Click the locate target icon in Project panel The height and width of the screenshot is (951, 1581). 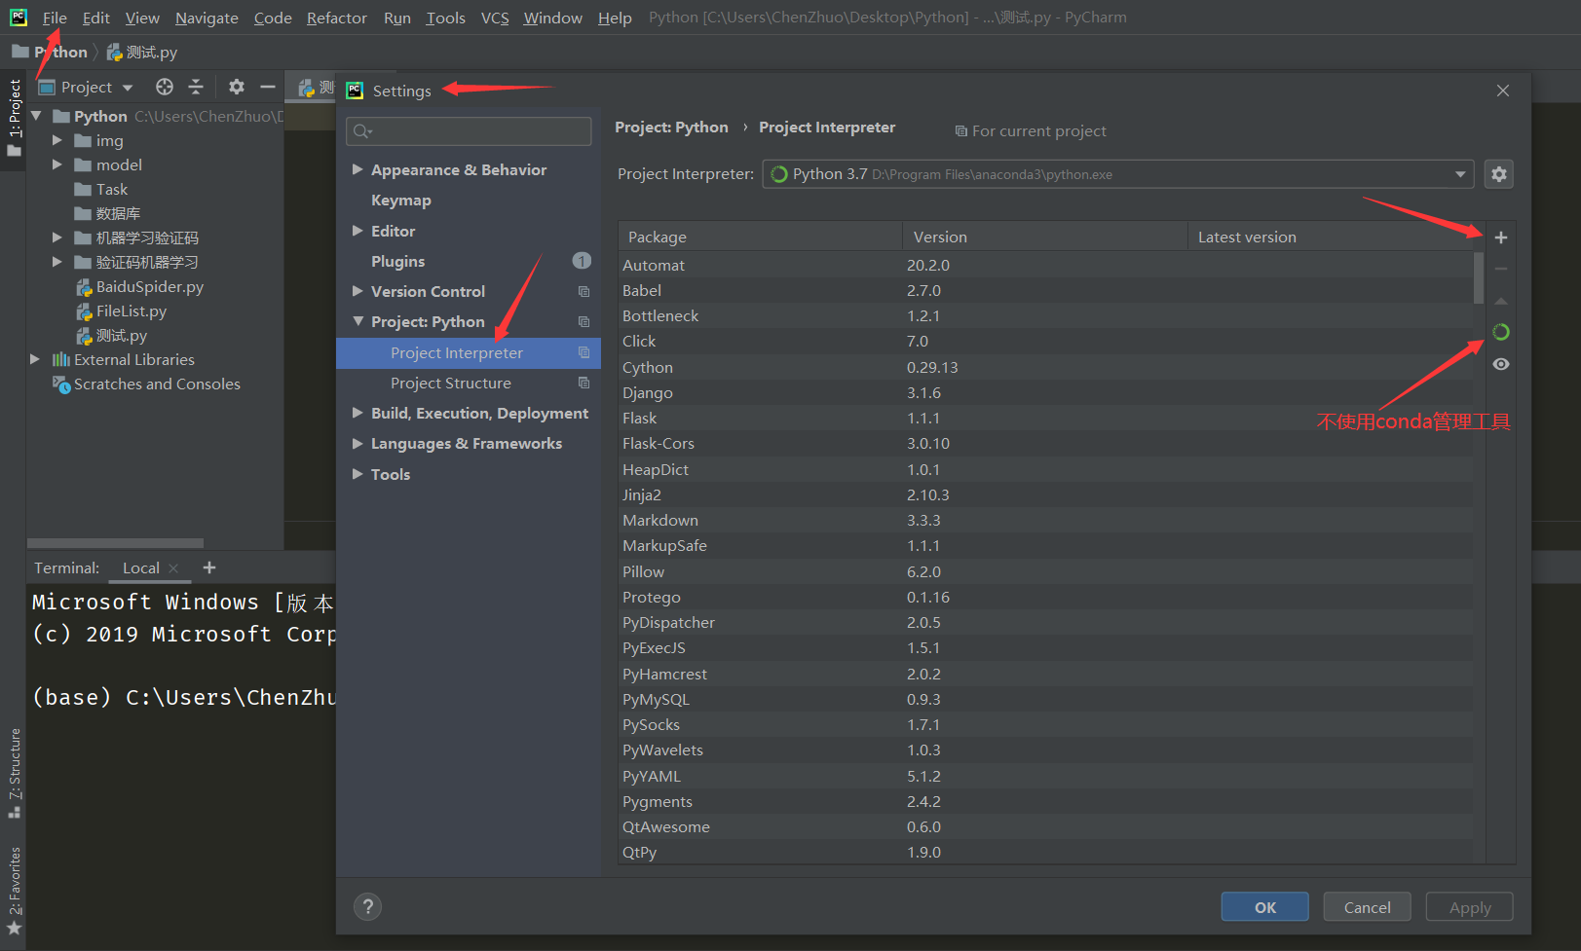(x=165, y=88)
